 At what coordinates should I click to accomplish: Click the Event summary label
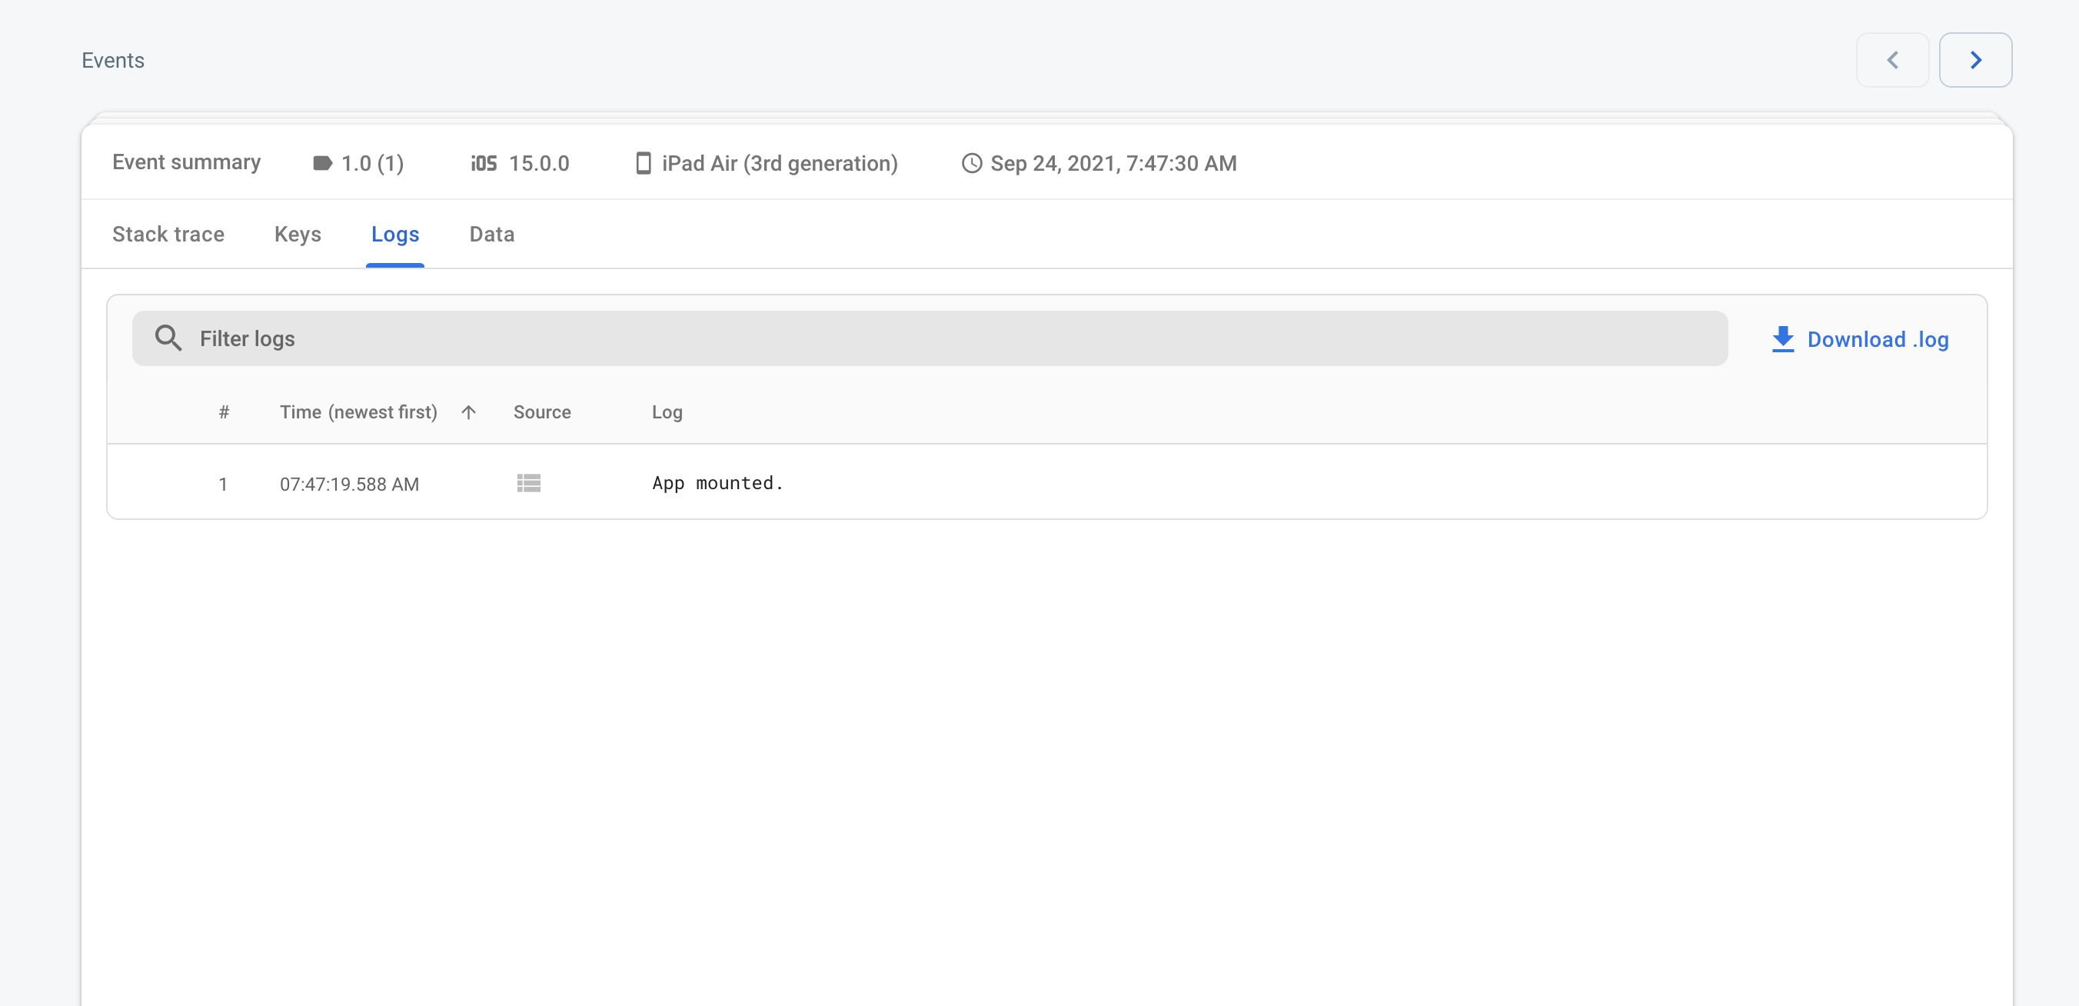coord(186,162)
